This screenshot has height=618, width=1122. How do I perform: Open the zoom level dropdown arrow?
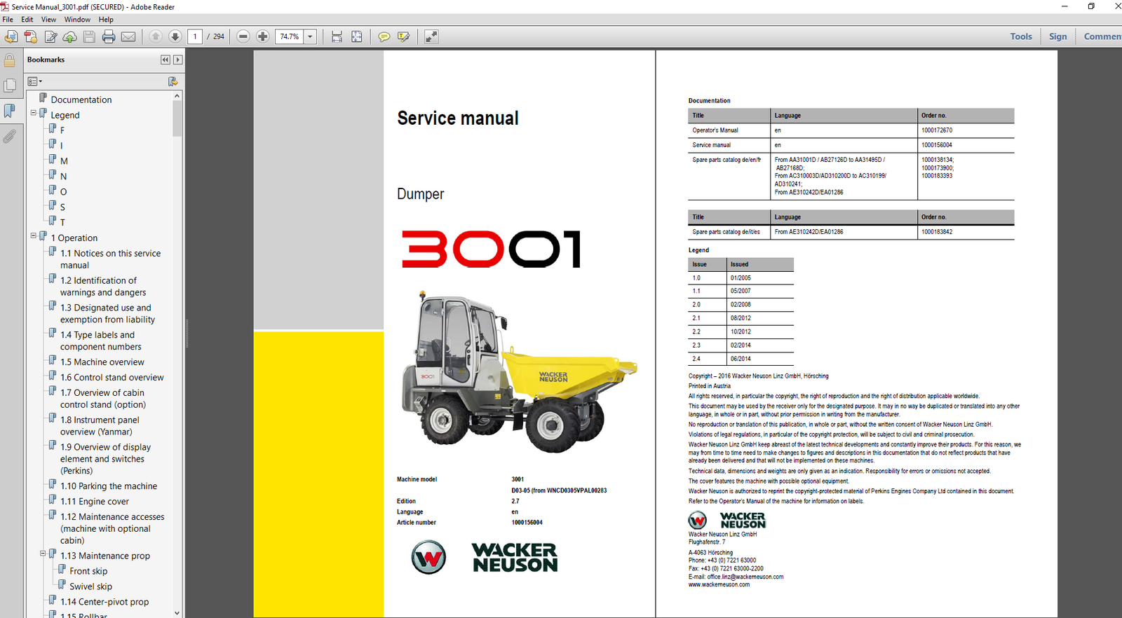point(310,36)
